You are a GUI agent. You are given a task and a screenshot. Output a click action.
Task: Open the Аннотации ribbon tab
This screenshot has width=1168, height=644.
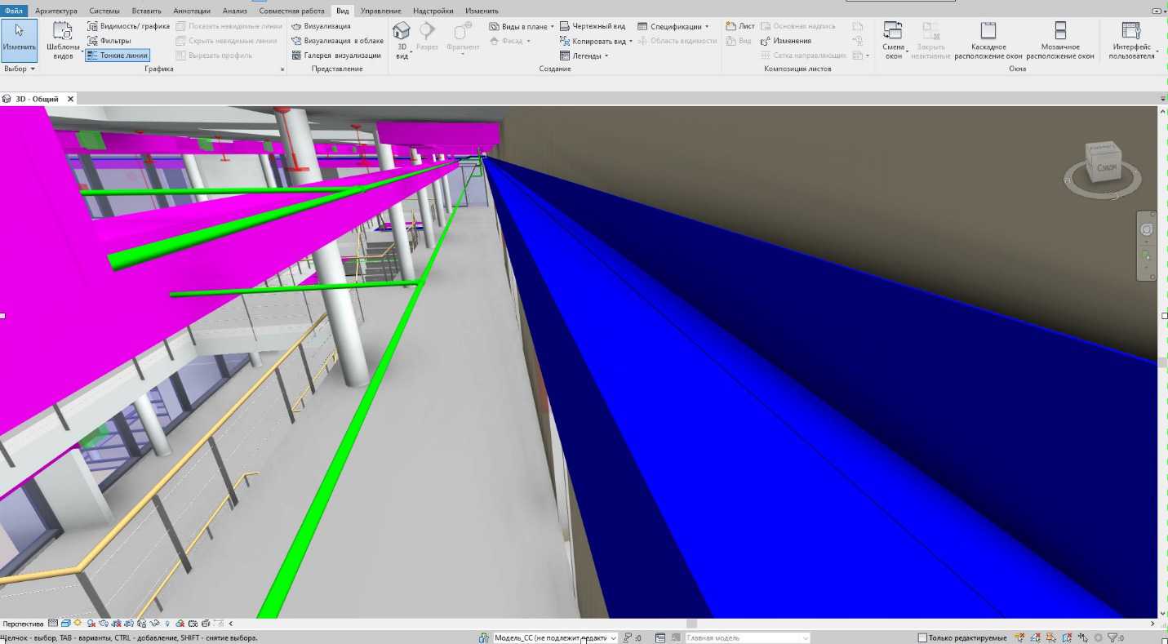(192, 11)
